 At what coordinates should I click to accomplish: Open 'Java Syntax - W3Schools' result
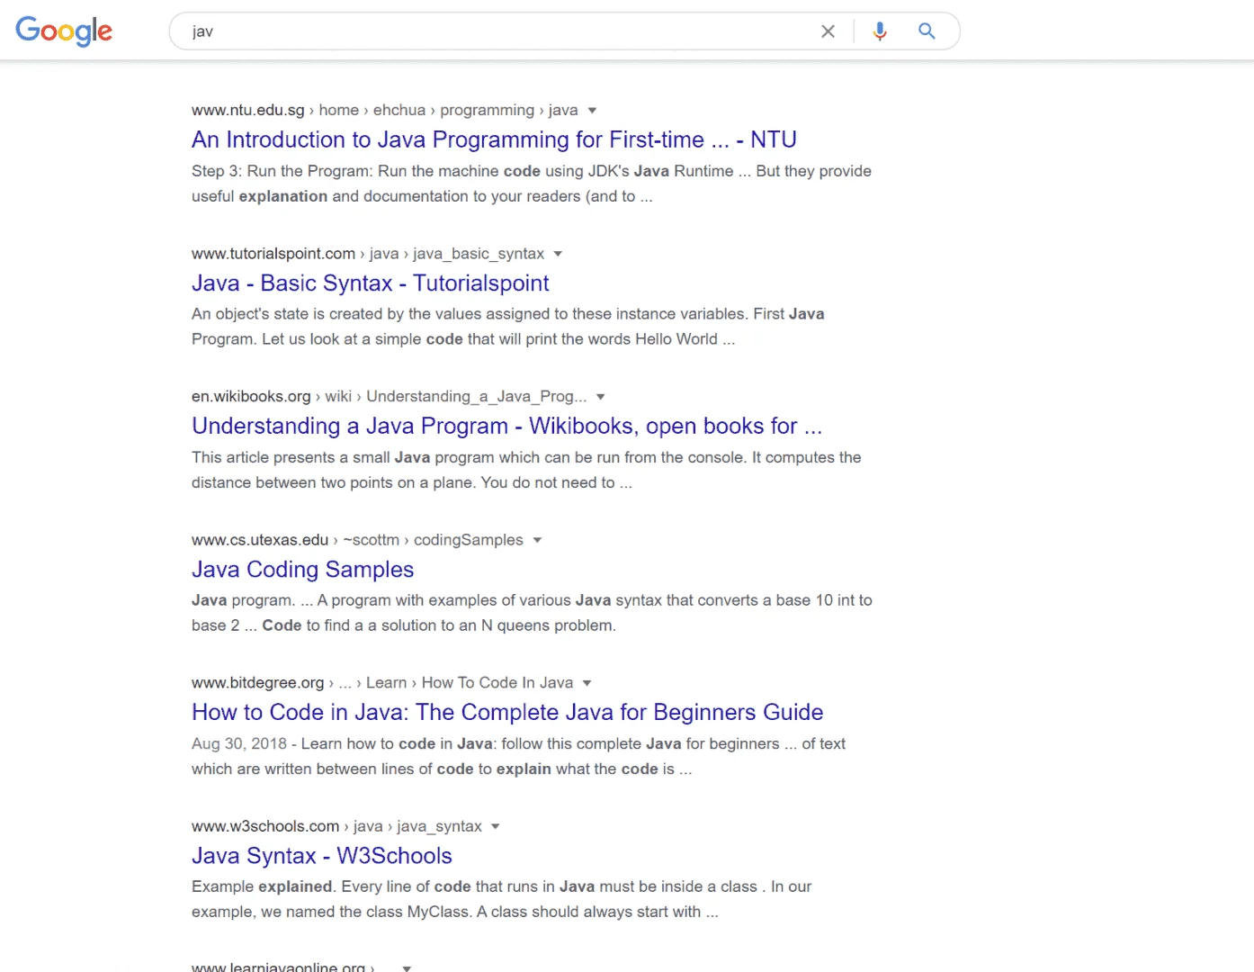pos(322,855)
